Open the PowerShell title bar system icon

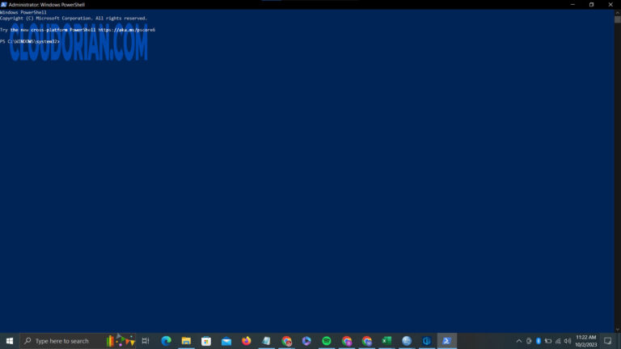coord(3,4)
